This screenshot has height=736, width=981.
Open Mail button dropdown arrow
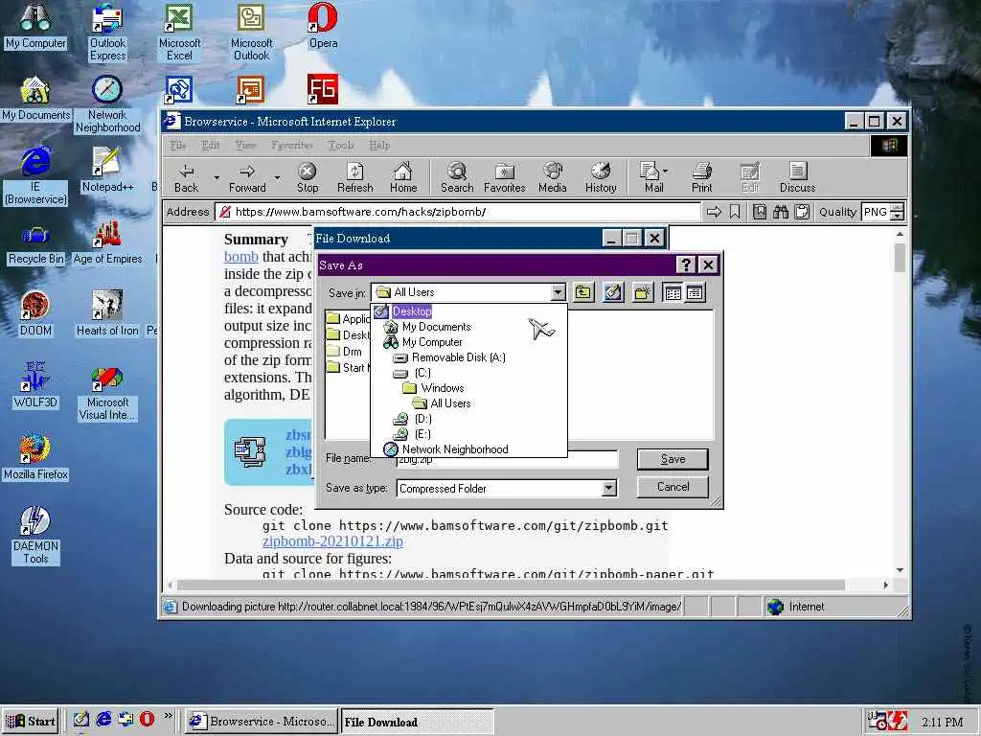(x=665, y=171)
